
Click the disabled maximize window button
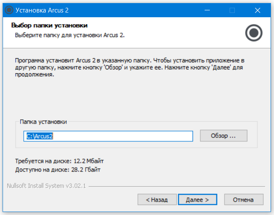[232, 10]
